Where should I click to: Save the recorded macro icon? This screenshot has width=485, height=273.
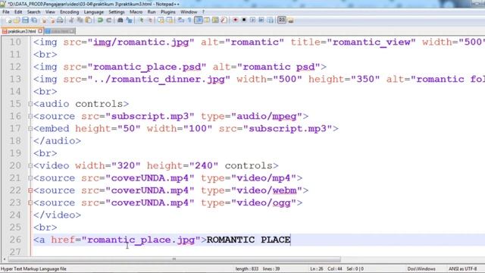point(271,20)
